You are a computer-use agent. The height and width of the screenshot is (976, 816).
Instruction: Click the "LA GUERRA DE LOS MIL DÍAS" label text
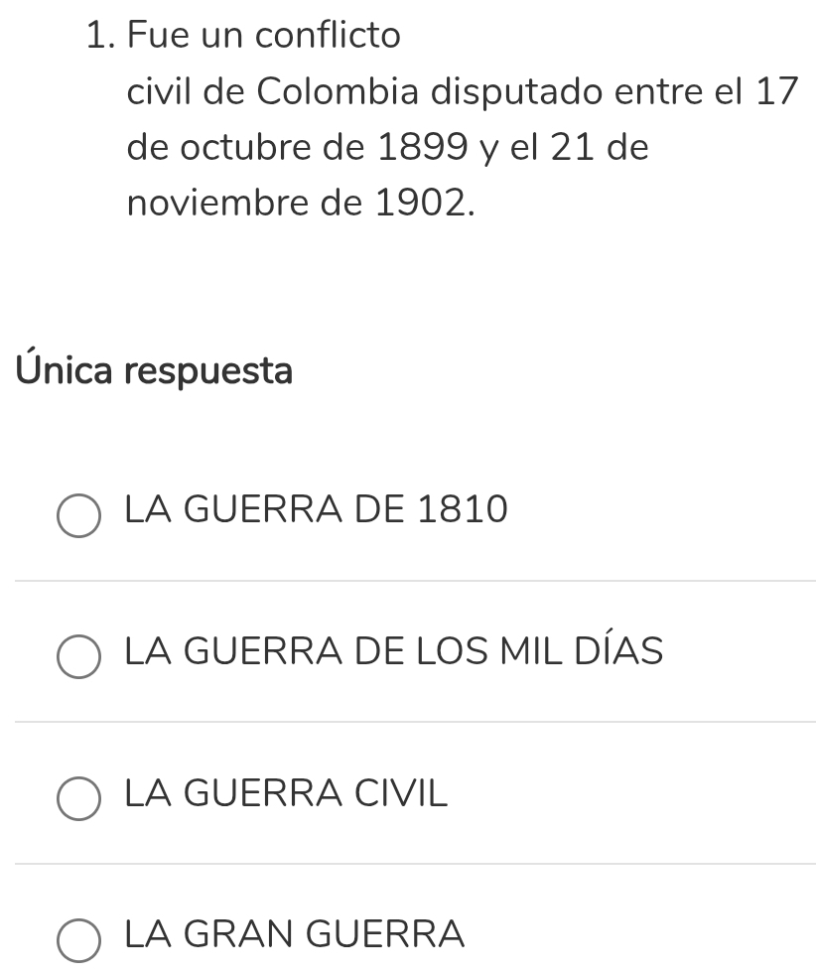point(394,652)
